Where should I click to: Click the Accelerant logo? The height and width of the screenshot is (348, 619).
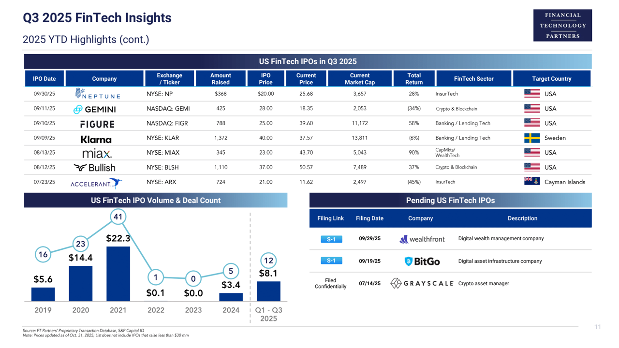tap(96, 183)
